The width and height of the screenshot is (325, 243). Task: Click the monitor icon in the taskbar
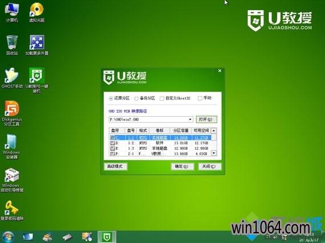[x=28, y=237]
